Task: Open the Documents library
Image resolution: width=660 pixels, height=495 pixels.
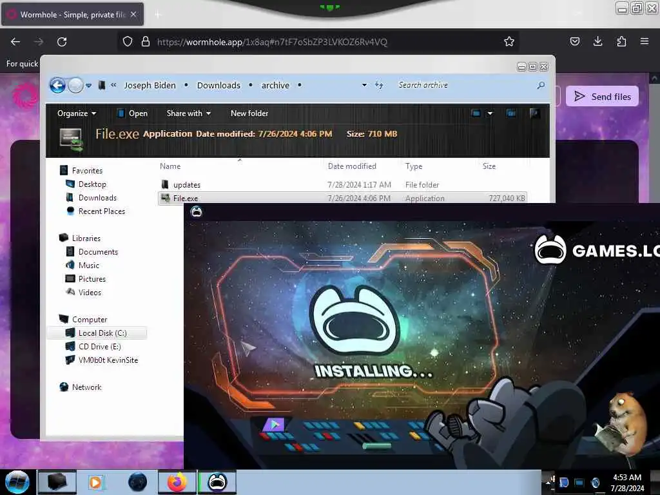Action: tap(98, 252)
